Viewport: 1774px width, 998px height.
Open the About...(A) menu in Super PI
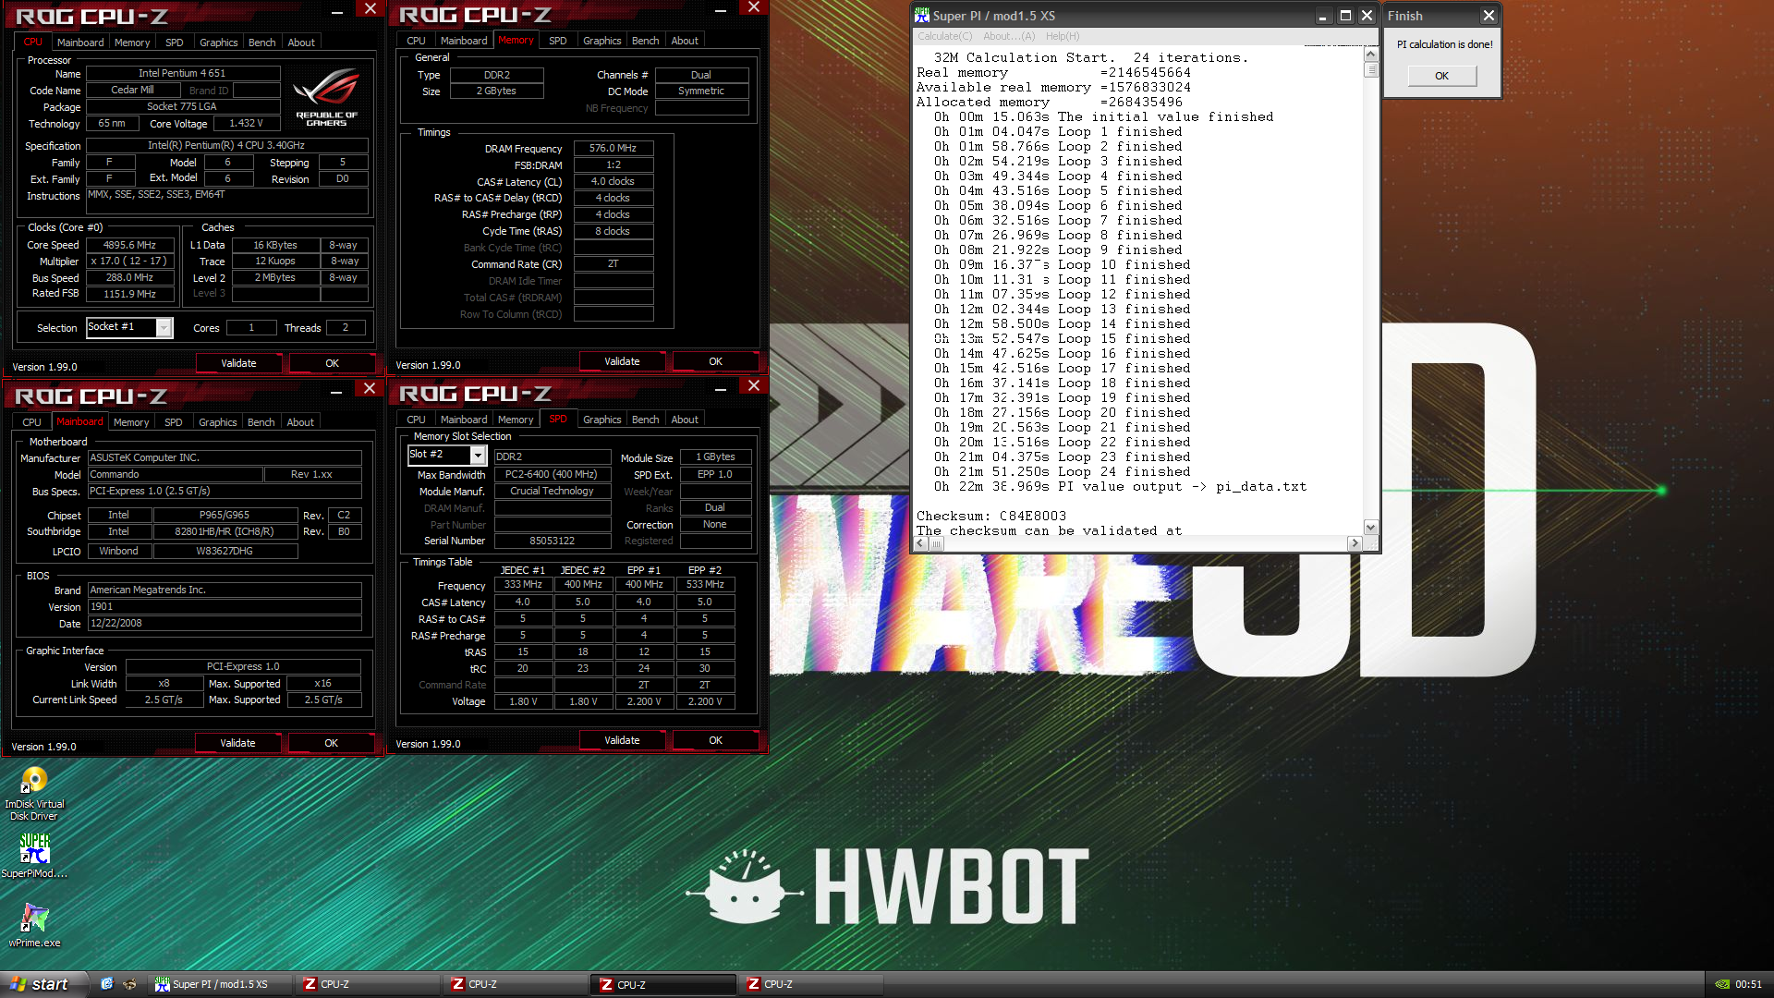tap(1009, 36)
